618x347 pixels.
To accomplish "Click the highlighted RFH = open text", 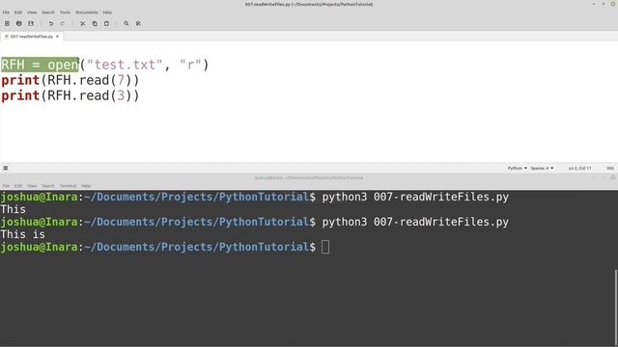I will coord(40,65).
